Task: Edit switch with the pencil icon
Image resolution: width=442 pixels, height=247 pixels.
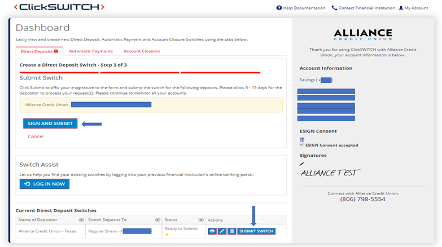Action: [222, 231]
